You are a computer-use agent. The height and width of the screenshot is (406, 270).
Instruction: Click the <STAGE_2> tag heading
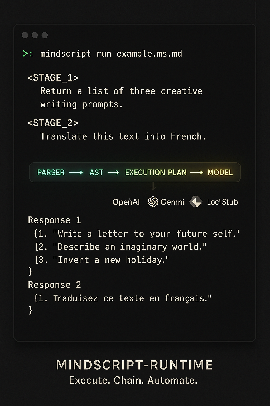point(53,123)
